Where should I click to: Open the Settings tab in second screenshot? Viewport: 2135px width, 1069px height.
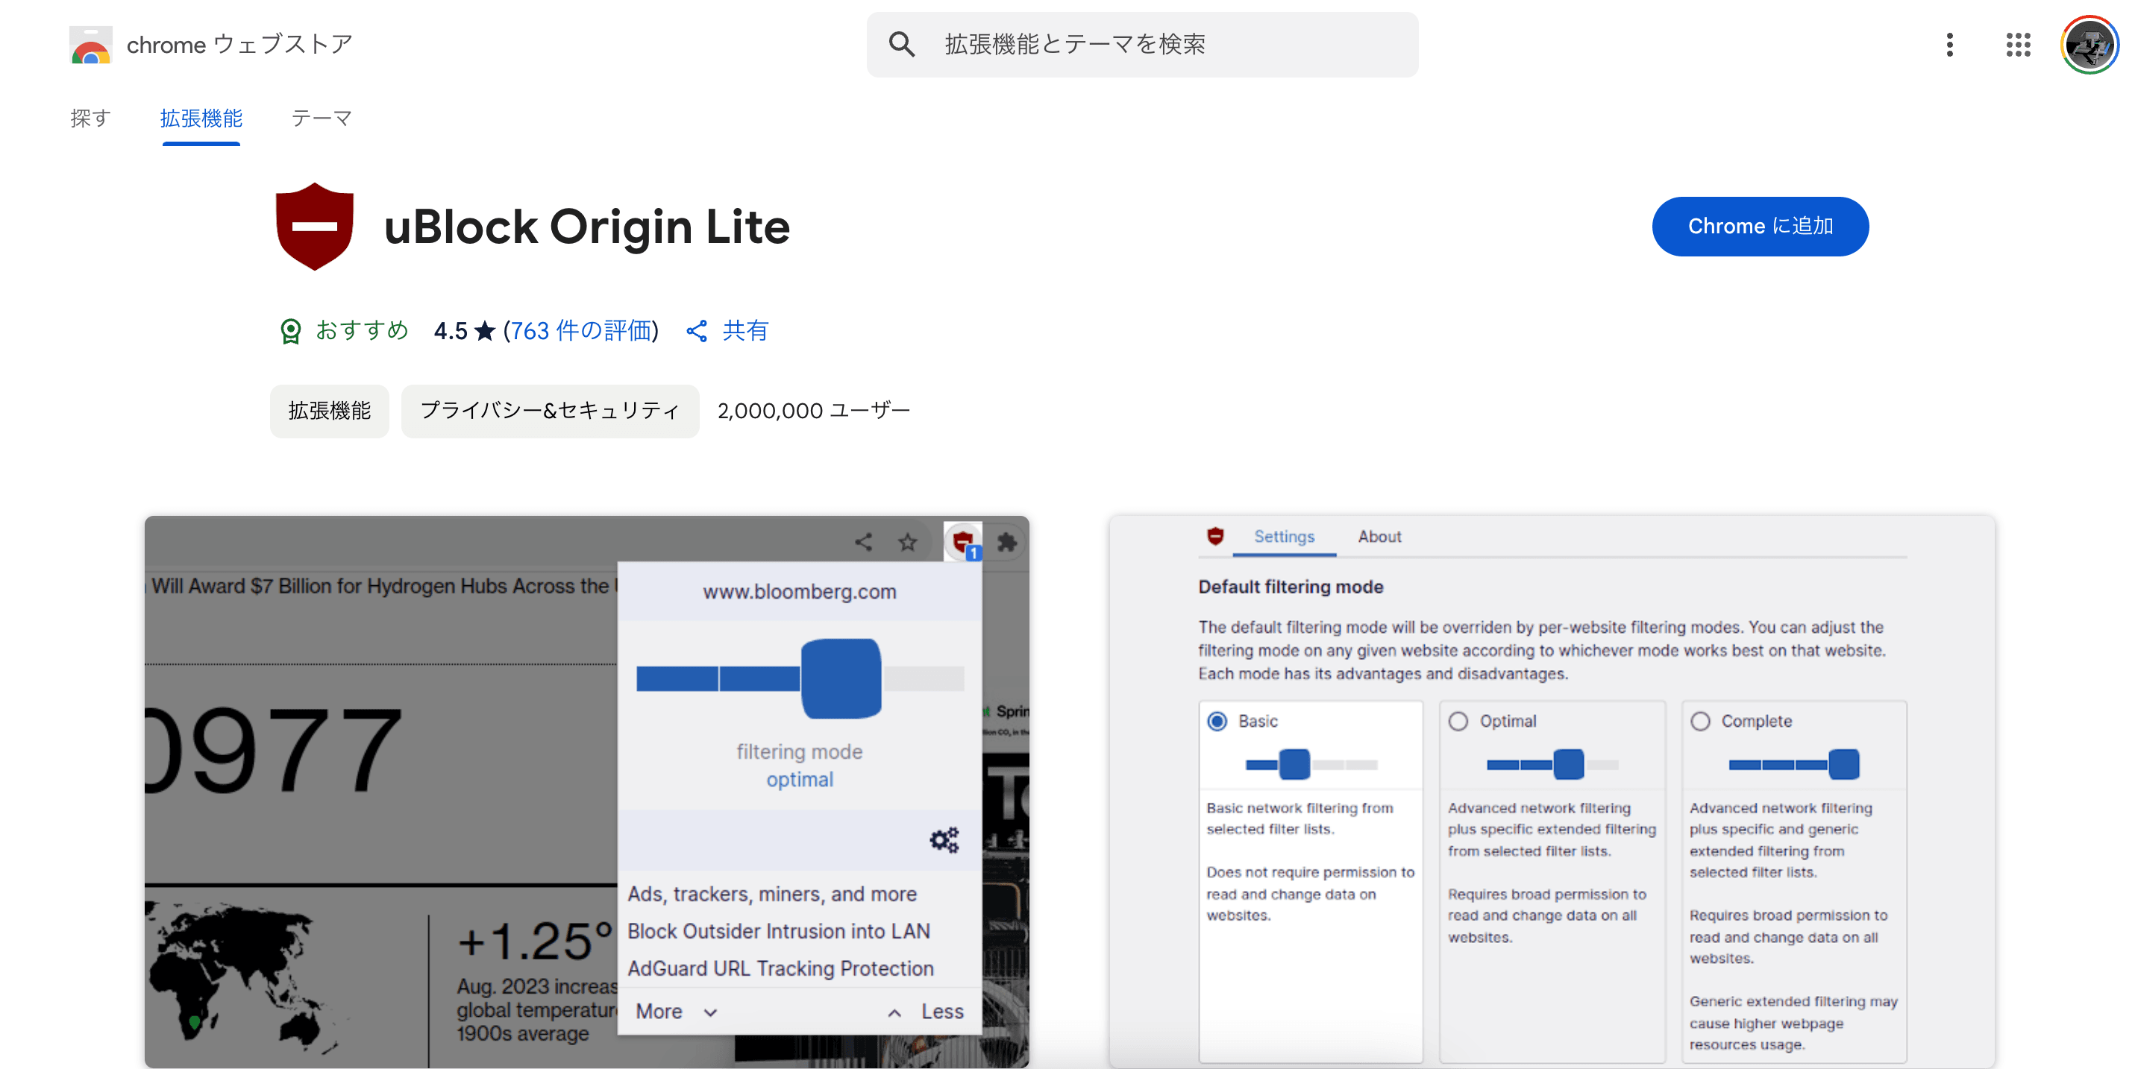[x=1284, y=537]
